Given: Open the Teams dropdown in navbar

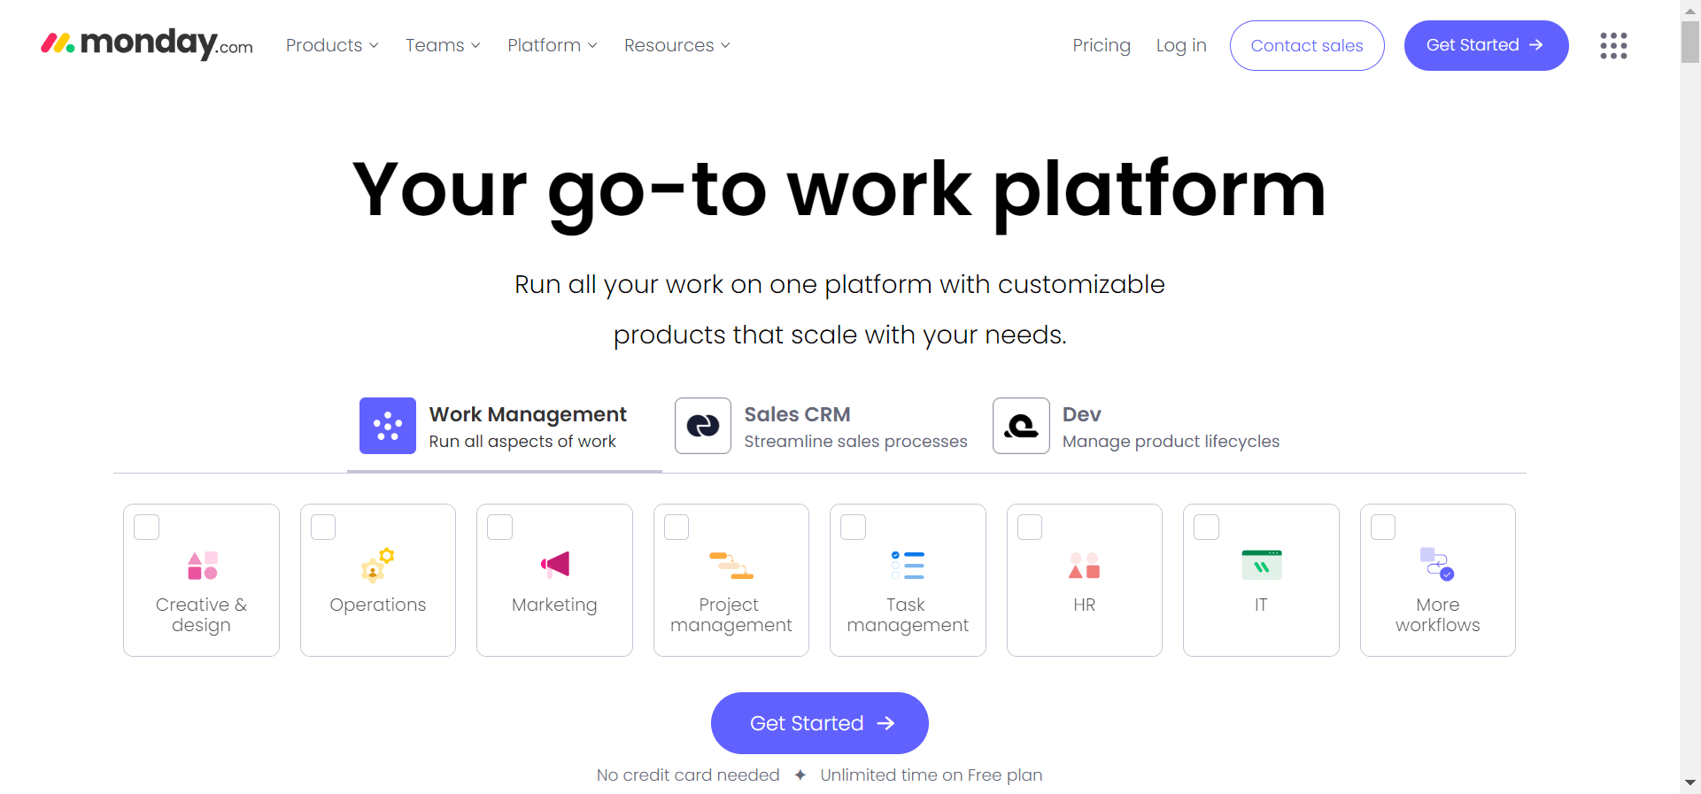Looking at the screenshot, I should coord(443,45).
